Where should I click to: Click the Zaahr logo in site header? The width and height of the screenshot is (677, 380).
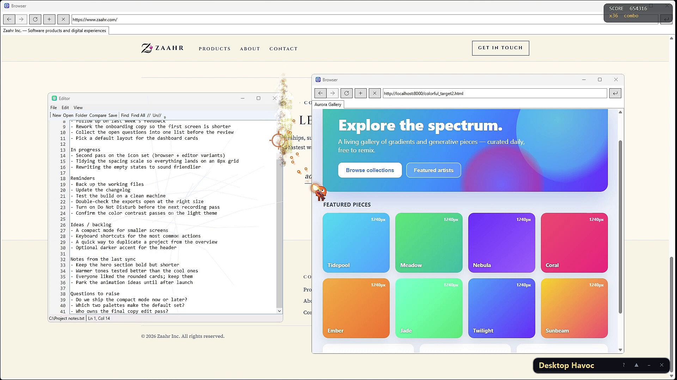(163, 48)
